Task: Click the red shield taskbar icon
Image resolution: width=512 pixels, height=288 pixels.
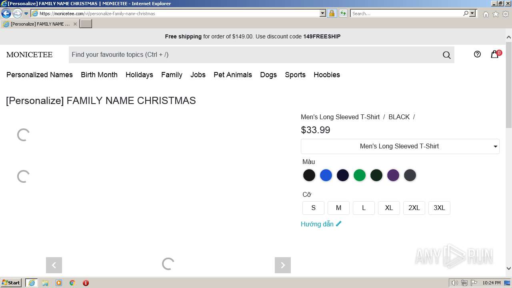Action: pos(86,283)
